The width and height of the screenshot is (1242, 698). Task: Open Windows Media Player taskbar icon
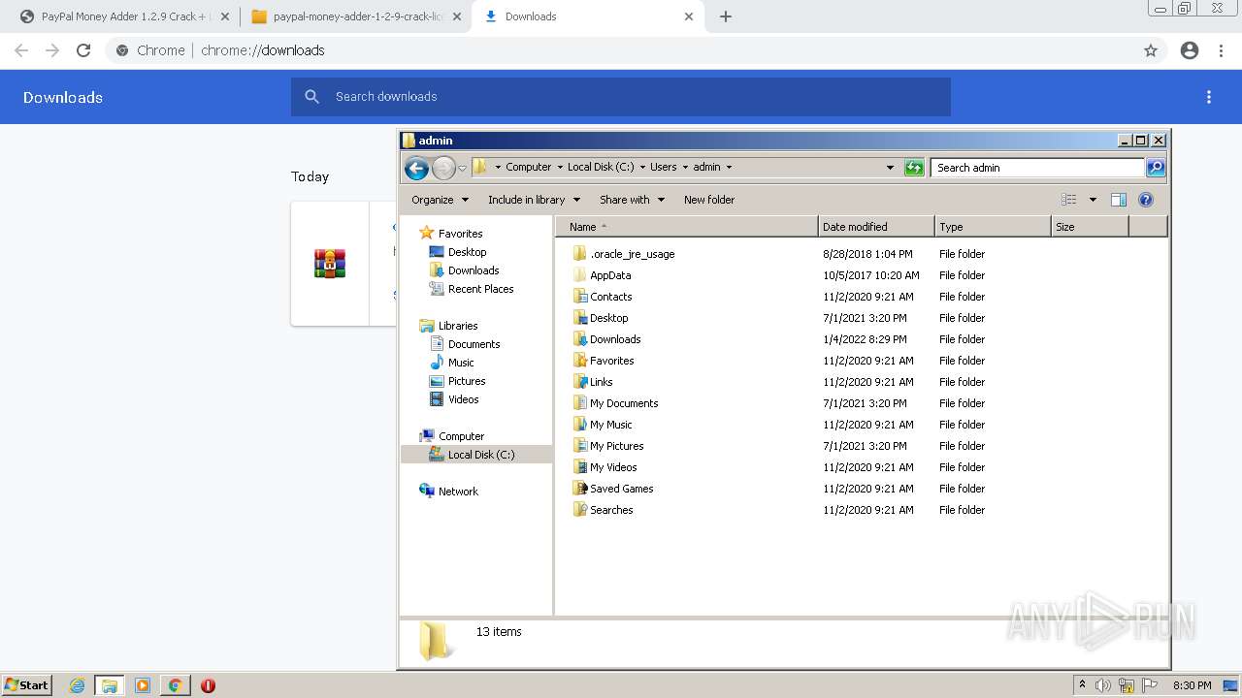coord(143,685)
